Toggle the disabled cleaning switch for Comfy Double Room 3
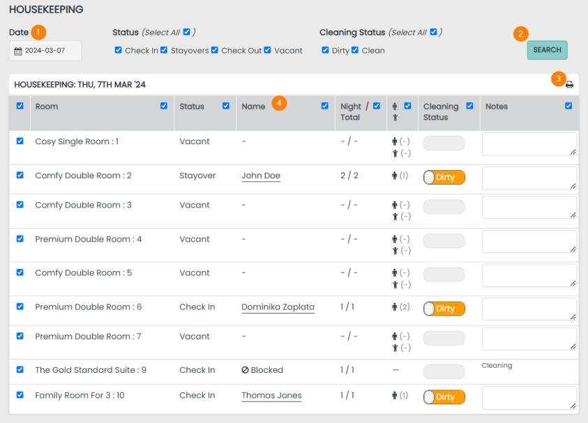The width and height of the screenshot is (588, 423). [x=444, y=207]
